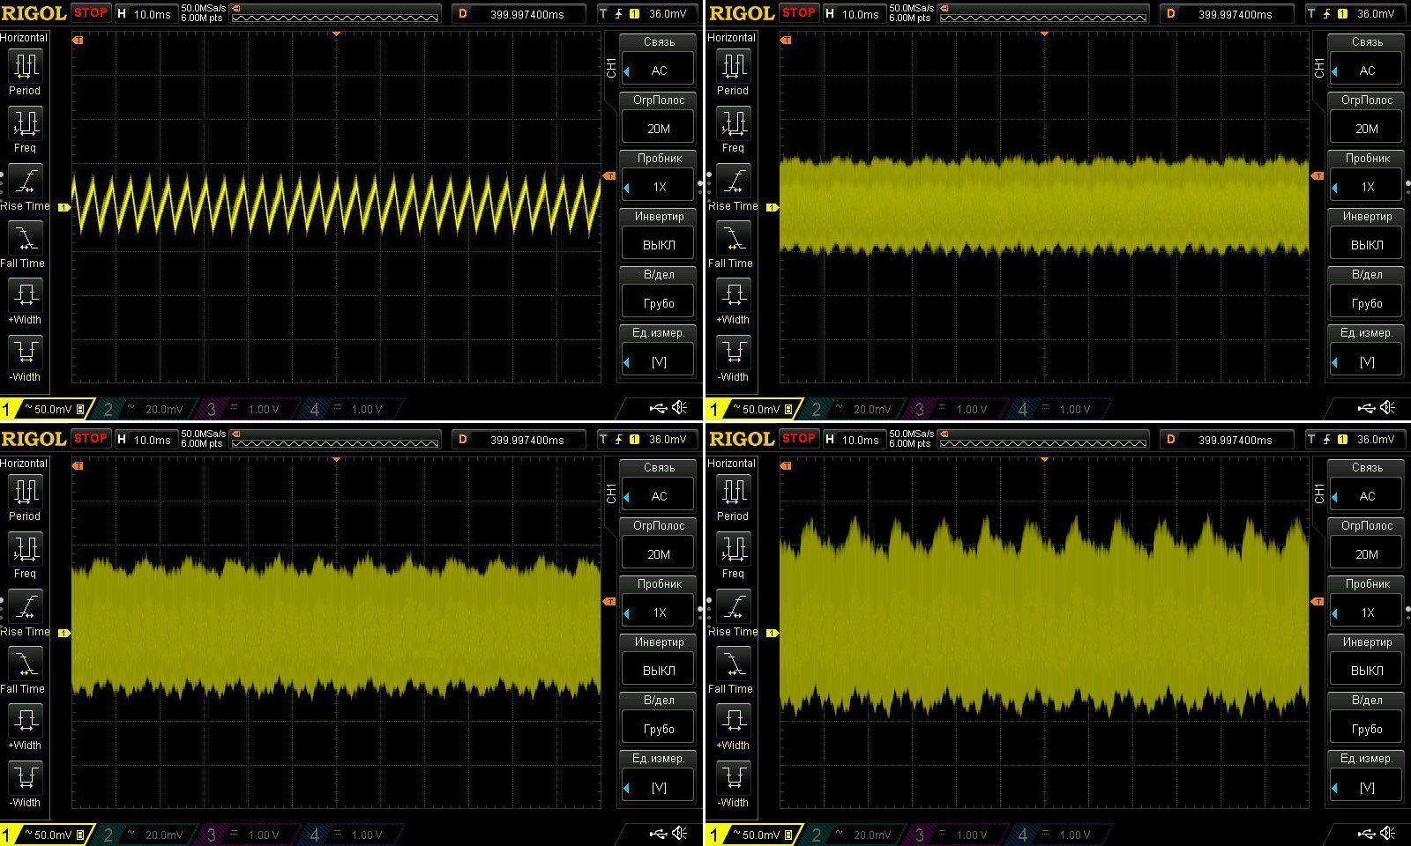Image resolution: width=1411 pixels, height=846 pixels.
Task: Choose the Rise Time icon in the bottom-left scope
Action: 25,607
